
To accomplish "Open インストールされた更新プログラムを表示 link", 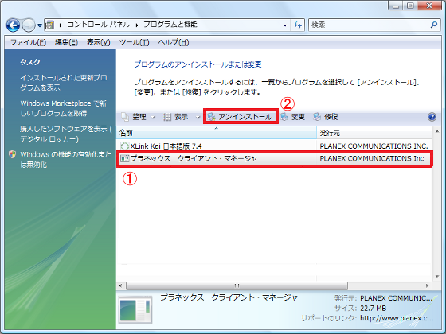I will point(64,83).
